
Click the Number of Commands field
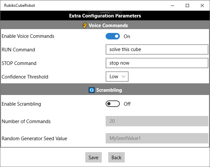pos(157,121)
